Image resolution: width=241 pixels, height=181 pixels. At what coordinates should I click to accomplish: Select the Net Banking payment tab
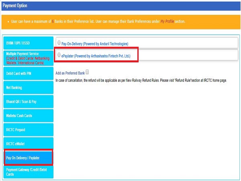click(x=28, y=87)
